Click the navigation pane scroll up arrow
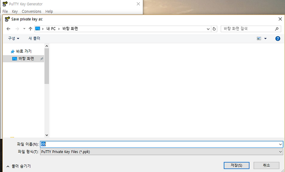The height and width of the screenshot is (172, 285). 47,46
